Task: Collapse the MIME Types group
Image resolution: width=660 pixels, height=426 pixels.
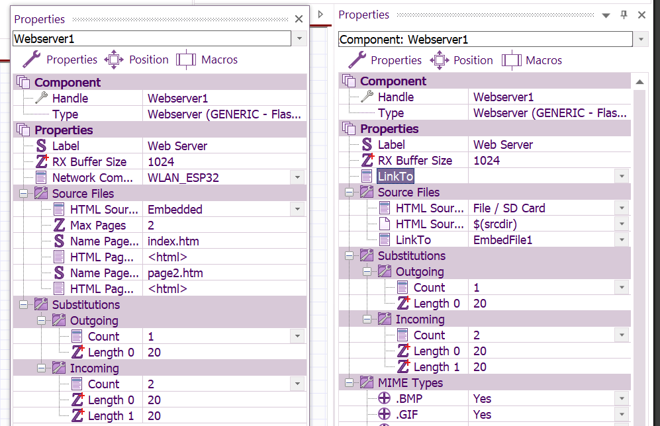Action: pos(350,383)
